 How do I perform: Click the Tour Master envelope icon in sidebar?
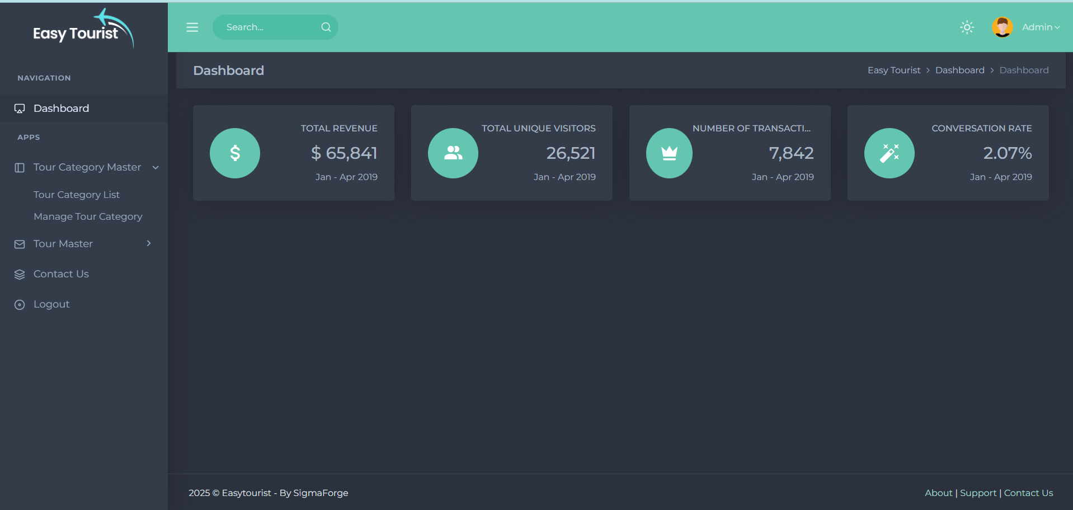click(x=20, y=243)
